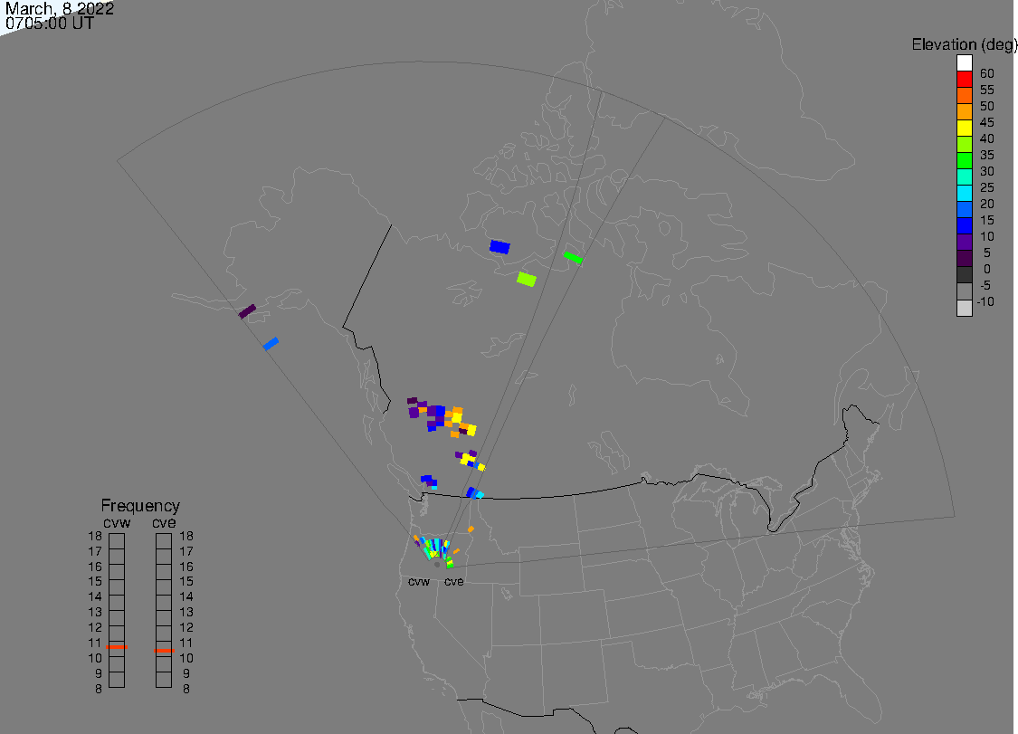Click the '13' label right of cve bar
This screenshot has height=734, width=1018.
186,612
